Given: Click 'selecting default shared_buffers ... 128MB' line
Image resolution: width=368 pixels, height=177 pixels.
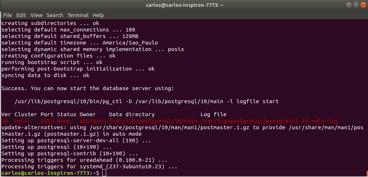Looking at the screenshot, I should click(70, 36).
